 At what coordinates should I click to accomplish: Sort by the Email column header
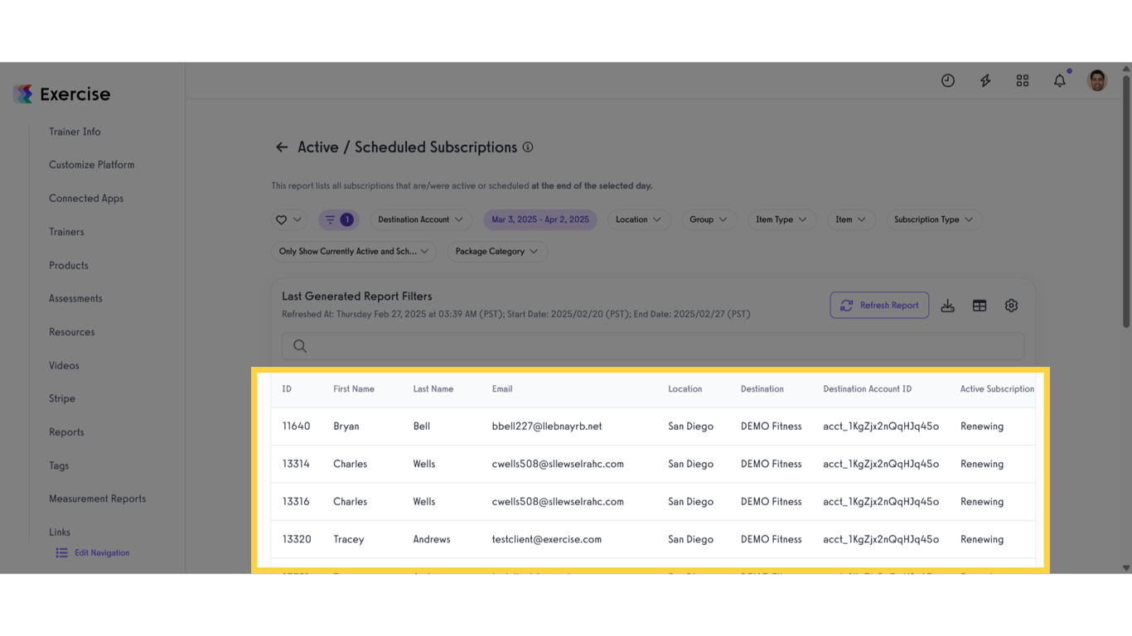click(x=502, y=389)
